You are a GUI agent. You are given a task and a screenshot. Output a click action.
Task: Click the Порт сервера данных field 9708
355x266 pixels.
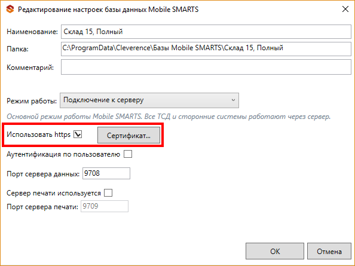click(x=106, y=173)
